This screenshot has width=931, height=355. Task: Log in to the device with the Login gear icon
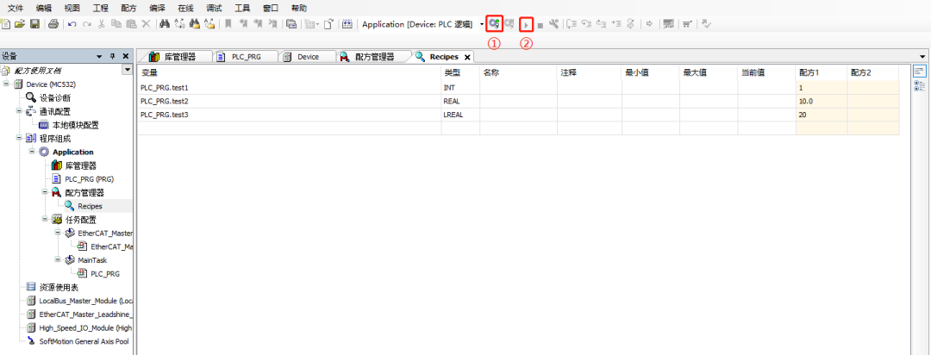(x=495, y=24)
